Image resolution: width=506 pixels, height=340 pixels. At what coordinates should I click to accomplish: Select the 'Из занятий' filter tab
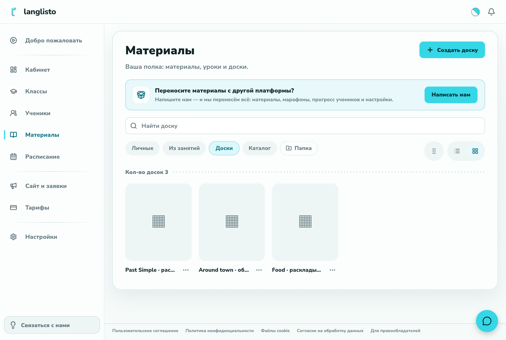pos(184,148)
